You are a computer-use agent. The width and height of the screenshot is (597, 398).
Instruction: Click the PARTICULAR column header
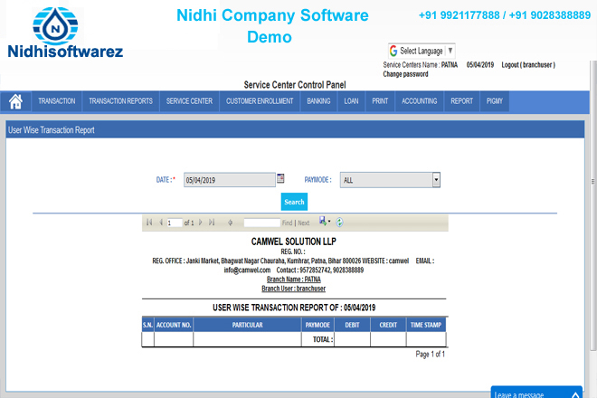248,325
